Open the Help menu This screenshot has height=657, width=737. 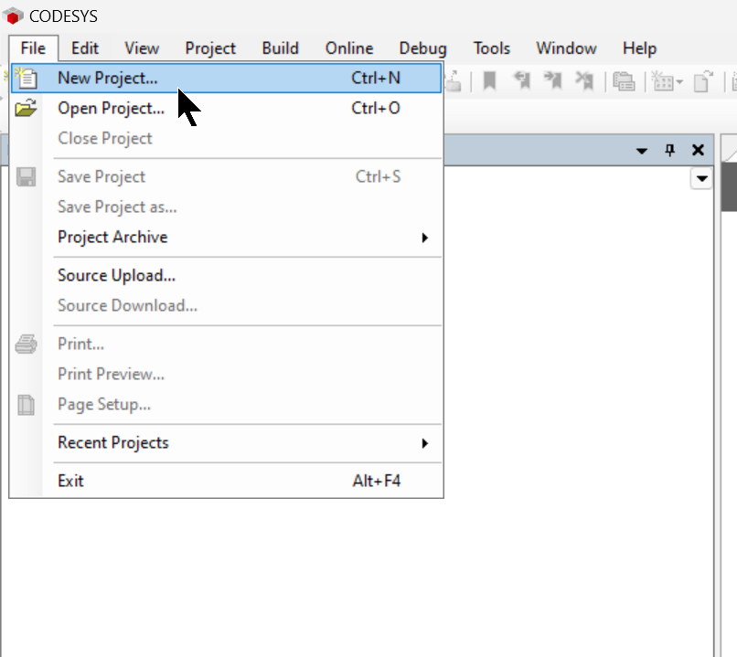point(639,48)
